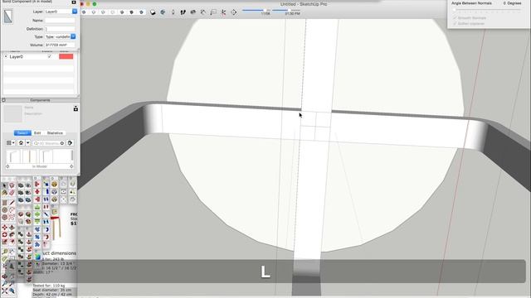Viewport: 531px width, 298px height.
Task: Toggle fog display in top toolbar
Action: pyautogui.click(x=163, y=12)
